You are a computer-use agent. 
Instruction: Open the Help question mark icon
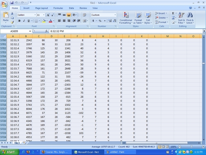tap(190, 8)
